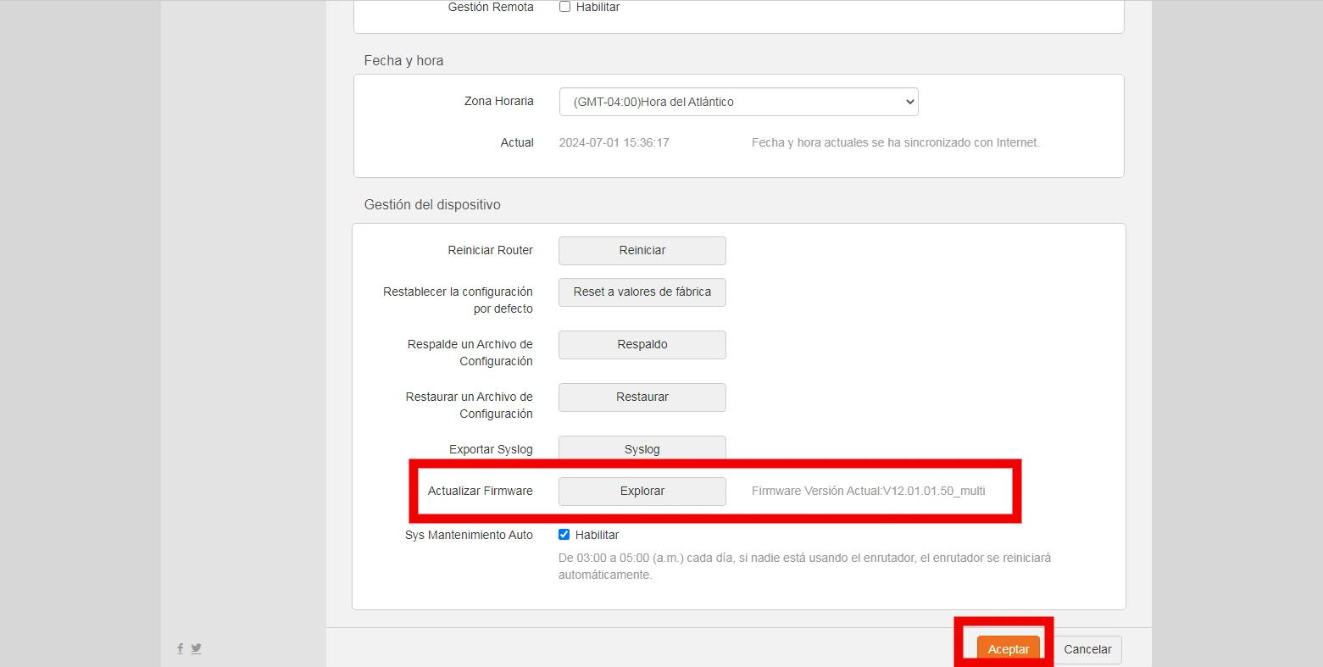
Task: Click Reiniciar to reboot the router
Action: (x=642, y=250)
